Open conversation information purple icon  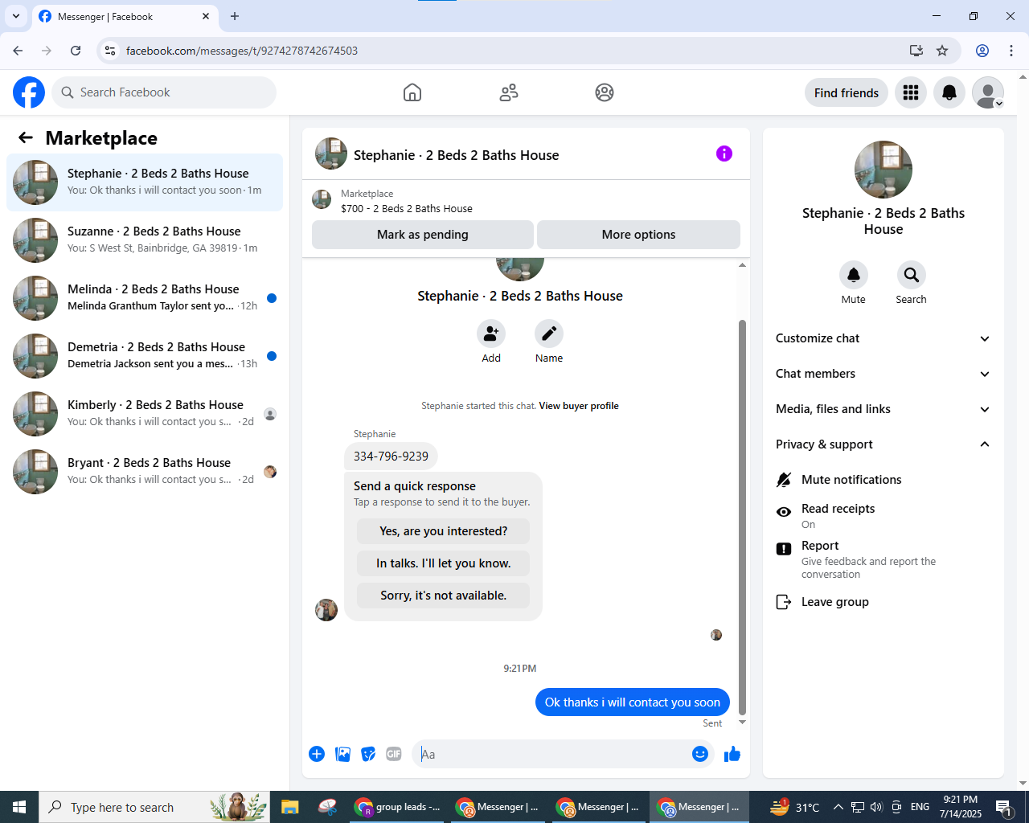coord(724,154)
